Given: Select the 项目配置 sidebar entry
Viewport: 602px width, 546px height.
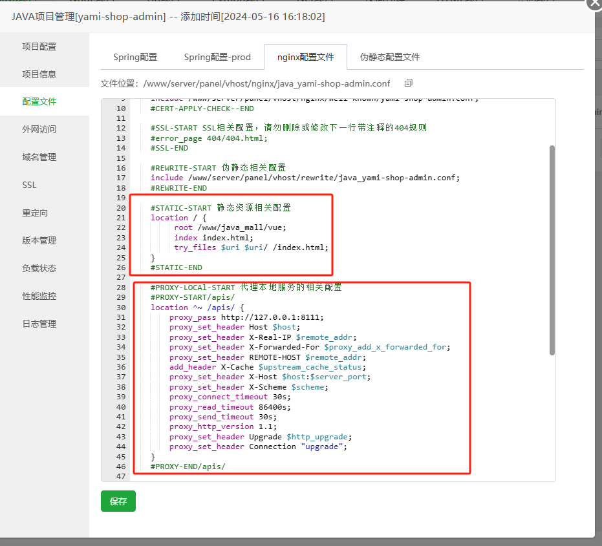Looking at the screenshot, I should (x=39, y=46).
